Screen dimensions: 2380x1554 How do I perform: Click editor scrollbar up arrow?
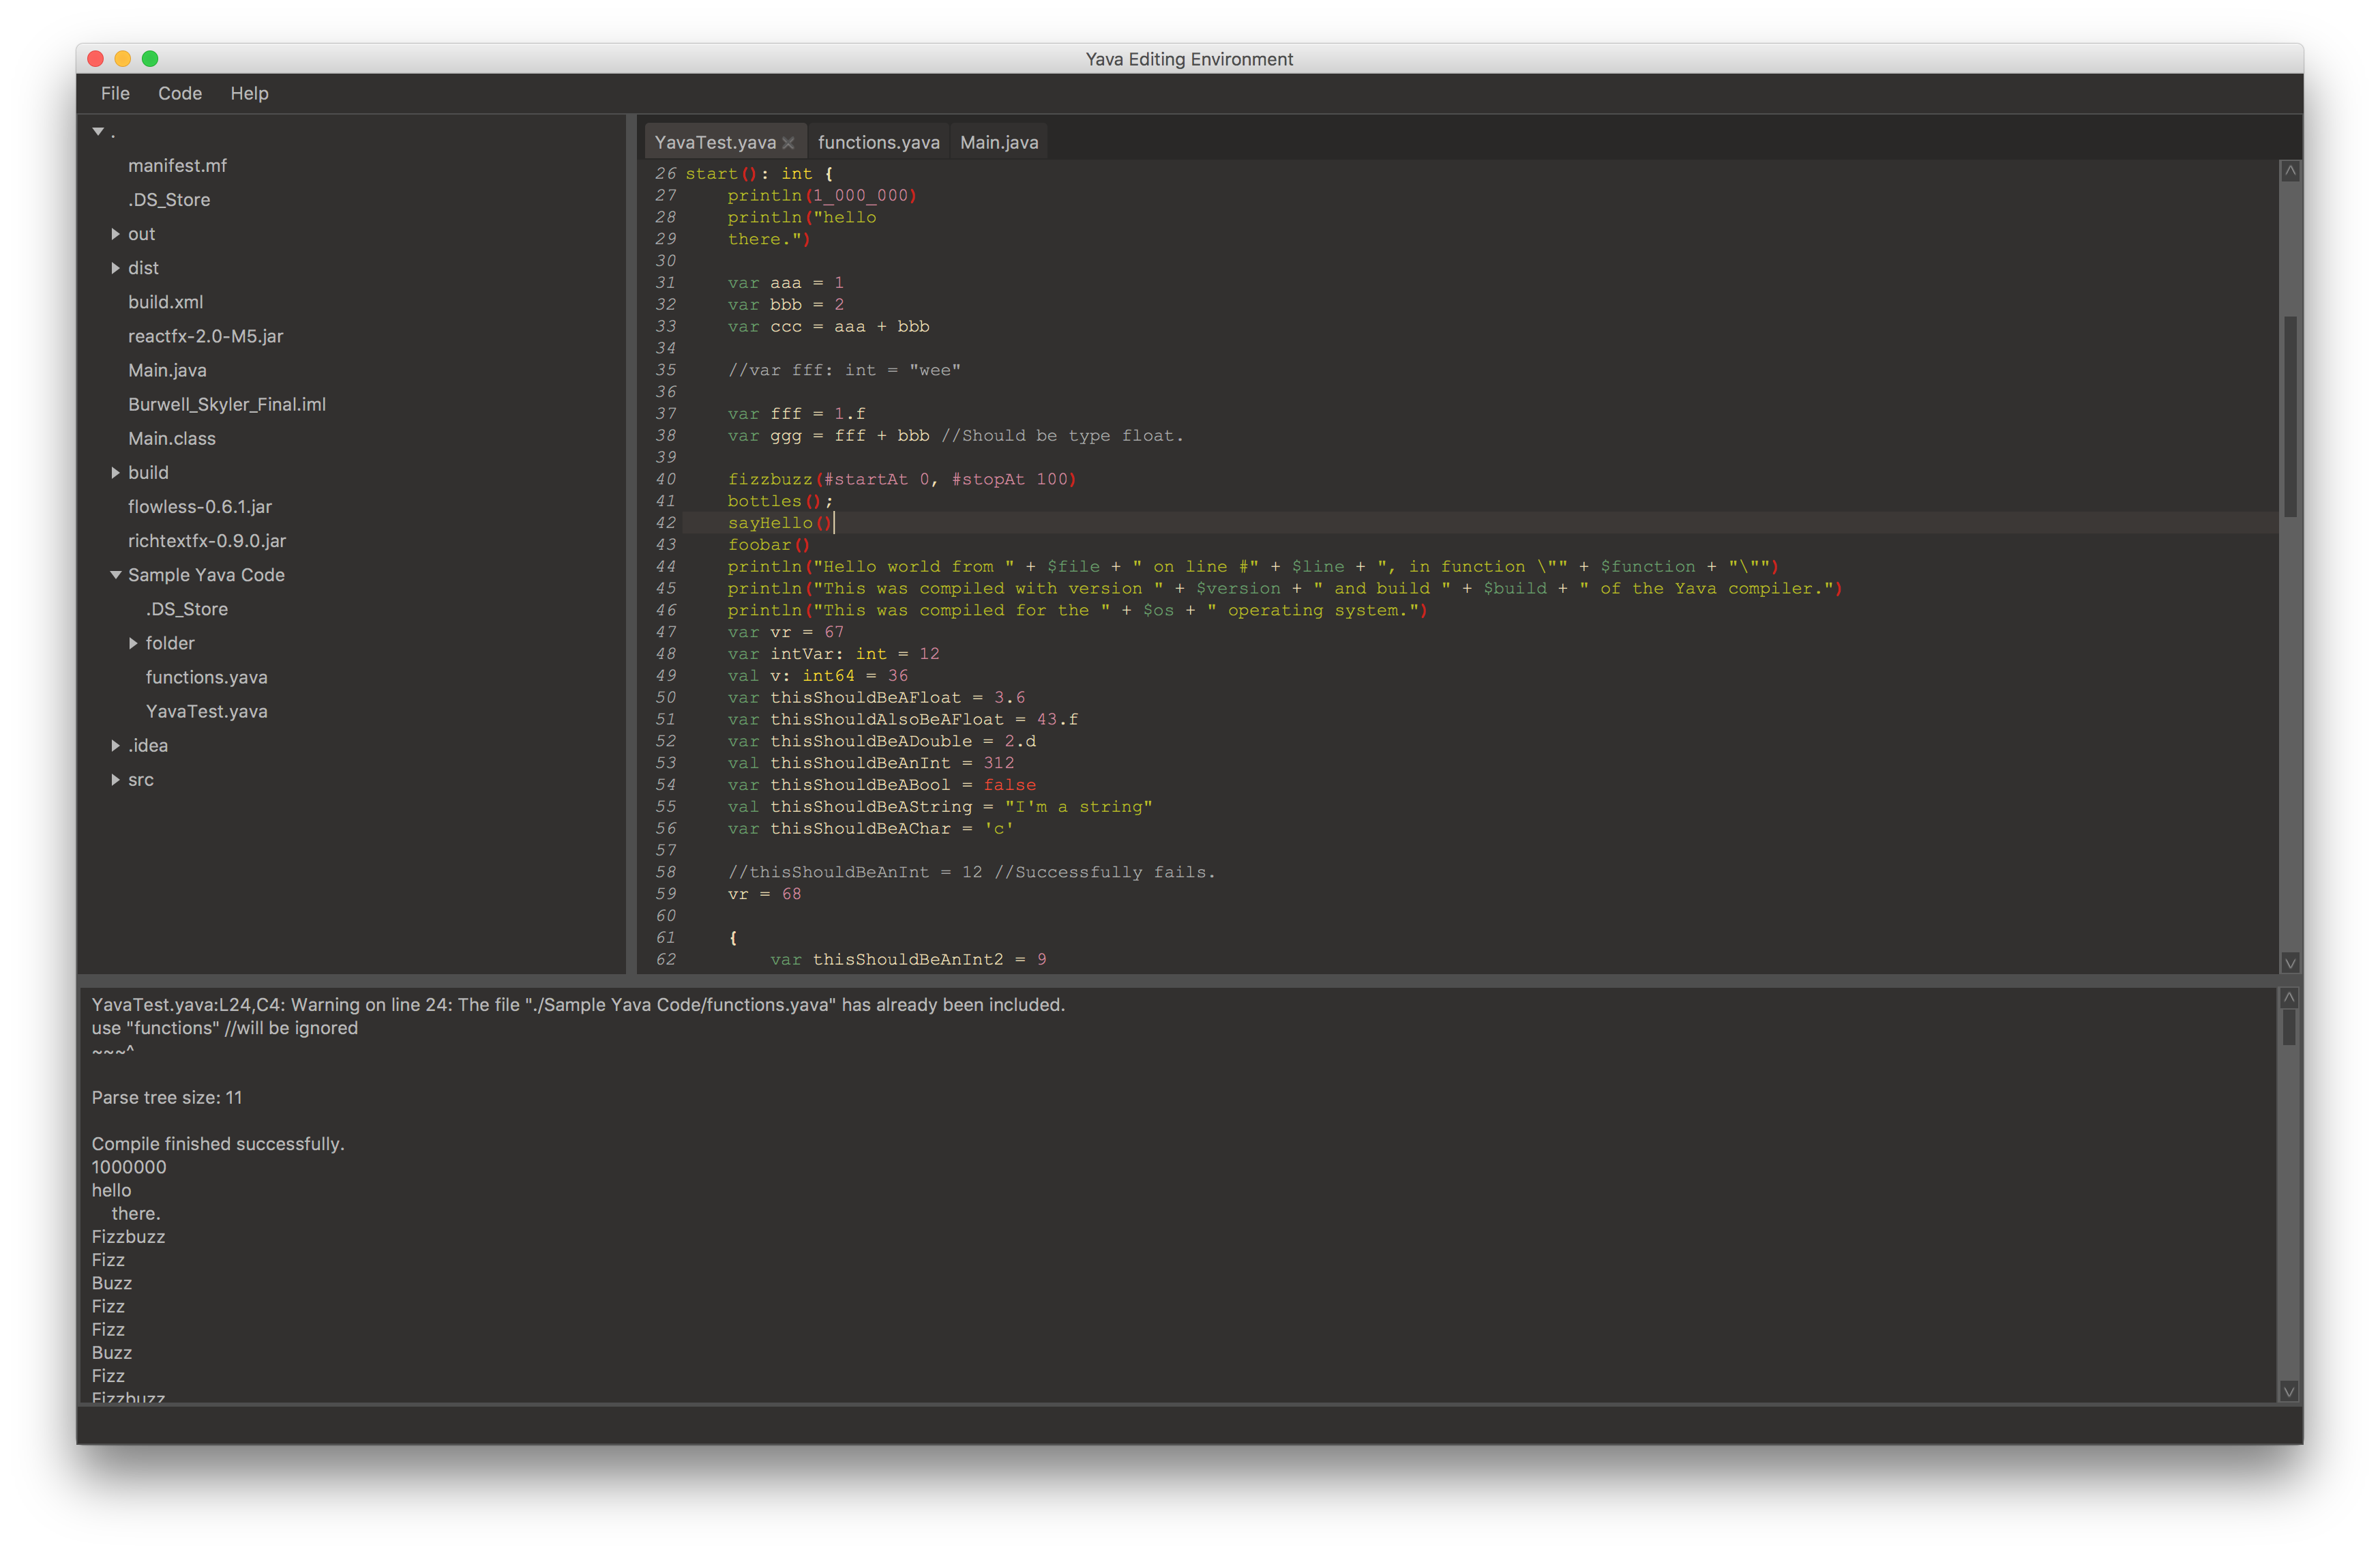coord(2290,171)
